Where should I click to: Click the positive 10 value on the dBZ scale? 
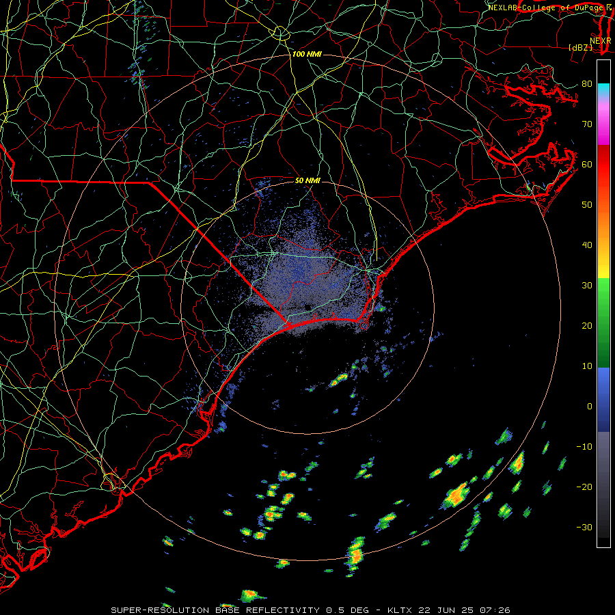point(587,366)
